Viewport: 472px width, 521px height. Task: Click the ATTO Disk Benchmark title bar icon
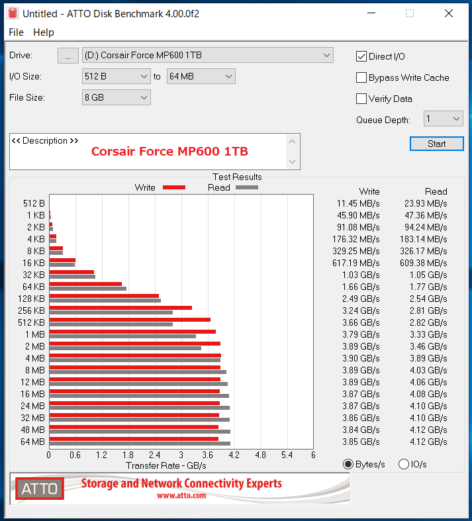(x=13, y=14)
